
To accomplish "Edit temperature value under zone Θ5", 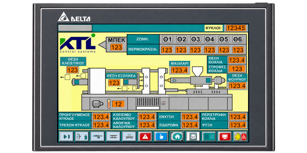I will [x=224, y=50].
